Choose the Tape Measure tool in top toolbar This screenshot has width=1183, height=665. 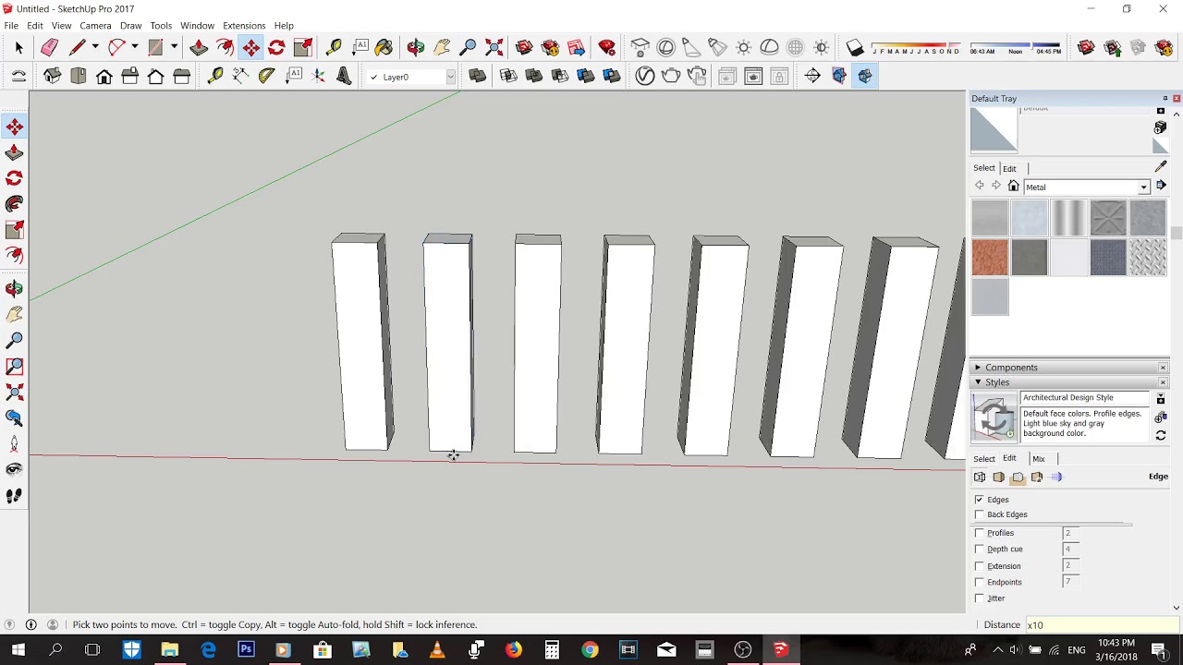(334, 47)
